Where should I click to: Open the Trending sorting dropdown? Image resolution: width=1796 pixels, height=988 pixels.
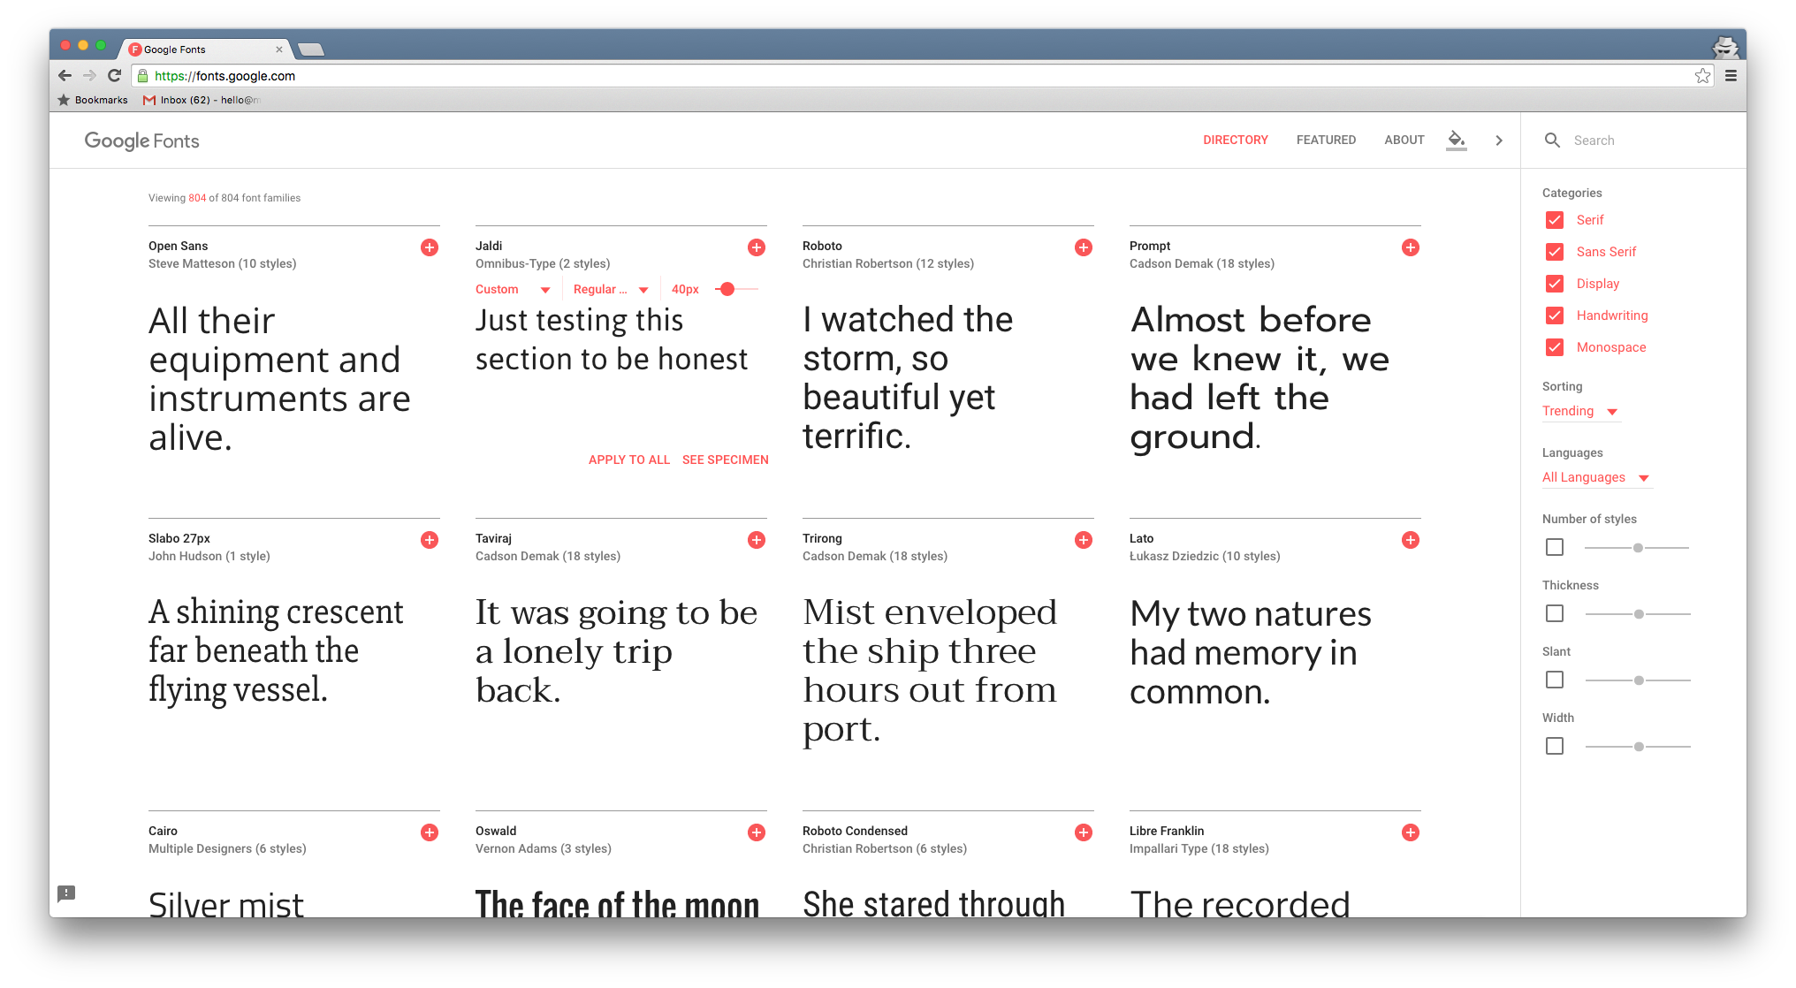point(1580,411)
